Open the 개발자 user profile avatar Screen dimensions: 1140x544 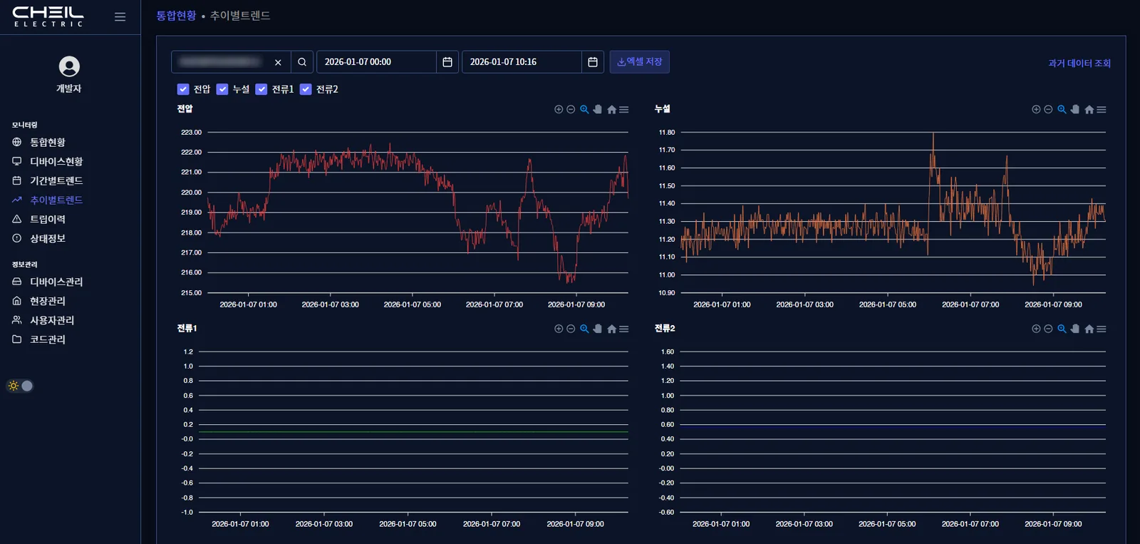69,66
